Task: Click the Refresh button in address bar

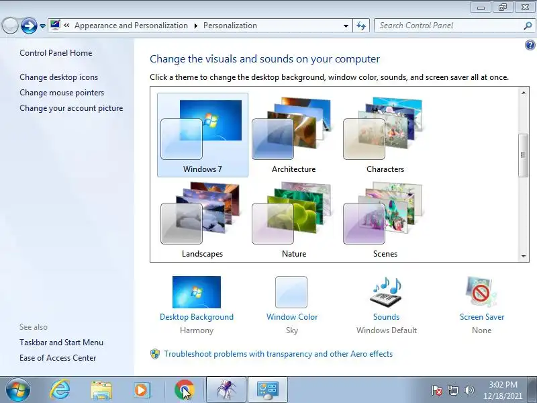Action: pos(361,26)
